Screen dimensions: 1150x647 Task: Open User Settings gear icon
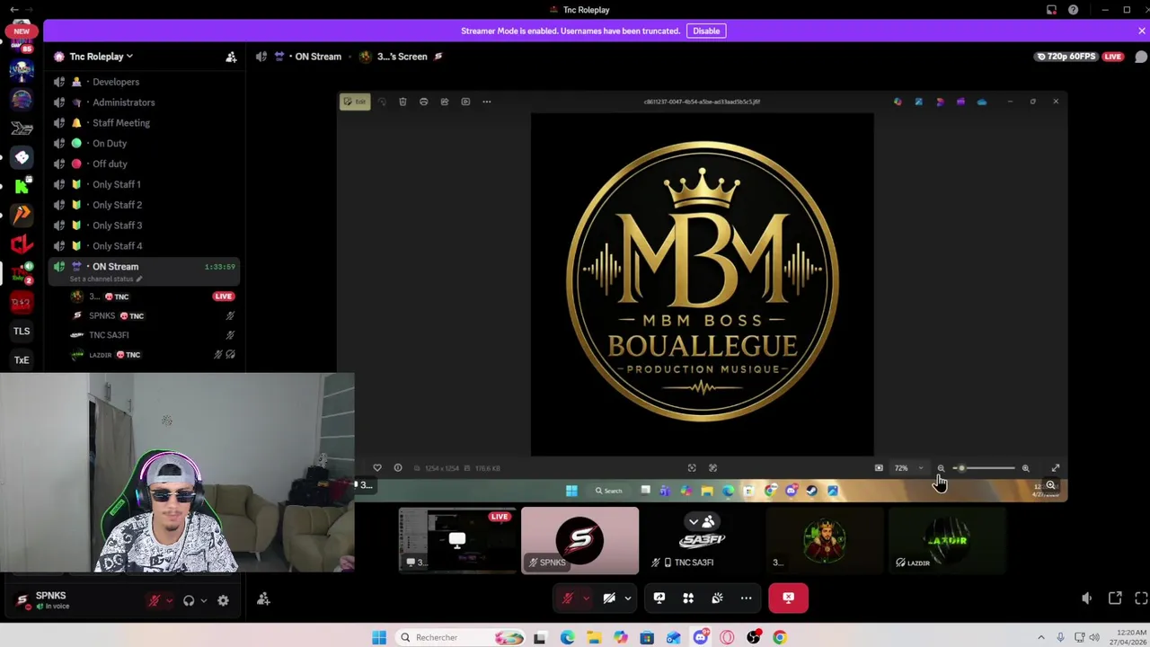pyautogui.click(x=223, y=601)
